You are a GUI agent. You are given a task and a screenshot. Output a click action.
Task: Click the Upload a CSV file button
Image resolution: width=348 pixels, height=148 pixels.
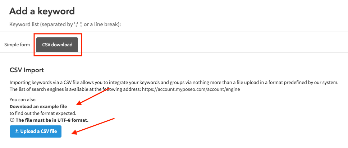(x=36, y=131)
